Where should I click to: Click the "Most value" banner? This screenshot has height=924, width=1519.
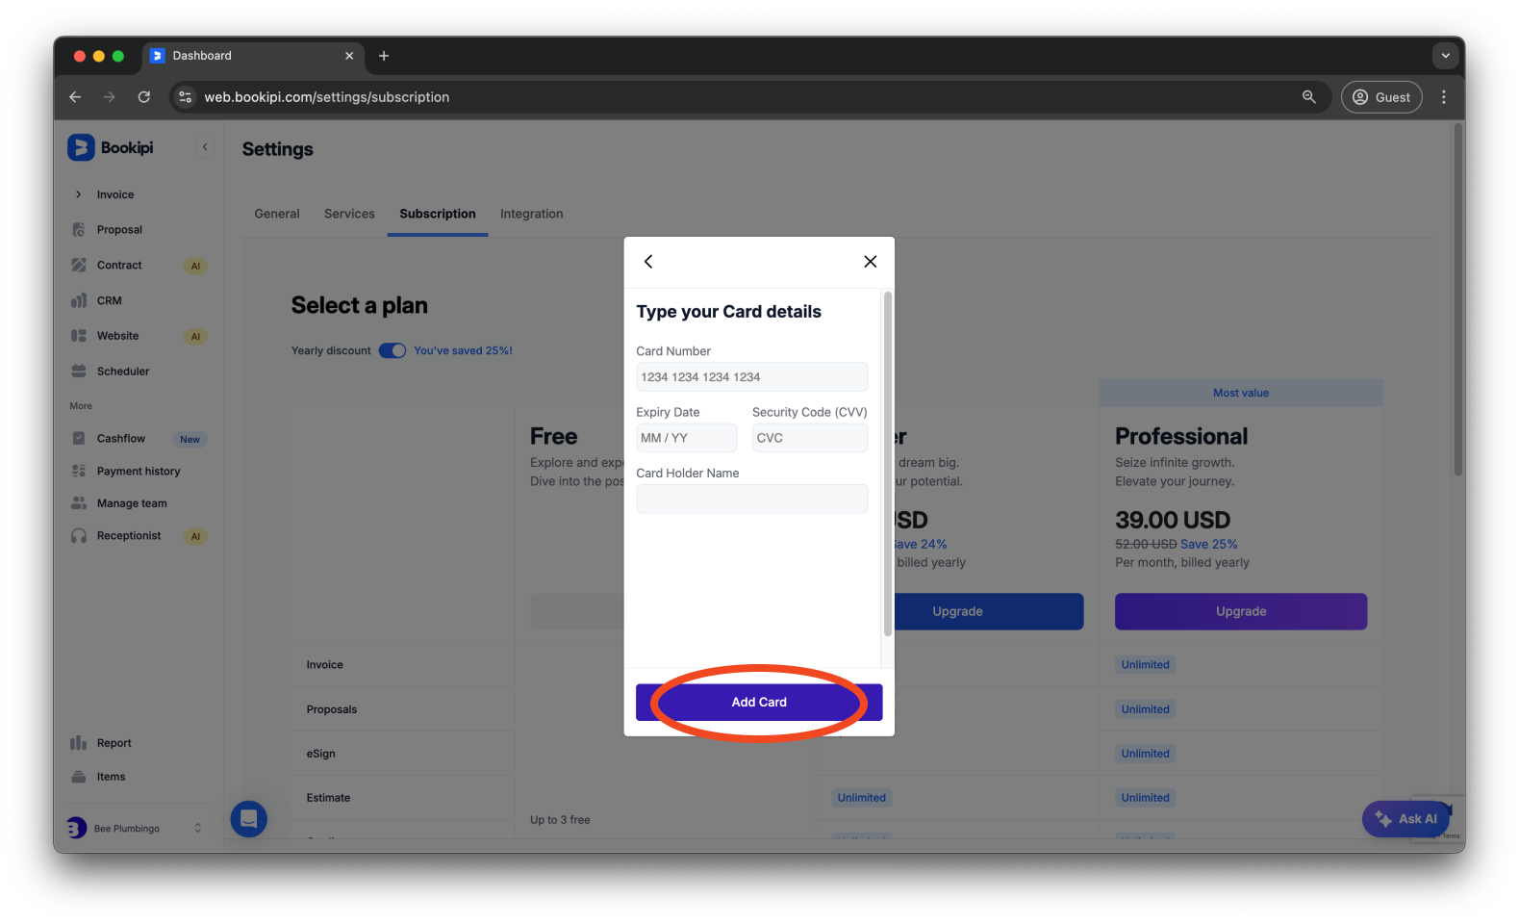pyautogui.click(x=1241, y=393)
